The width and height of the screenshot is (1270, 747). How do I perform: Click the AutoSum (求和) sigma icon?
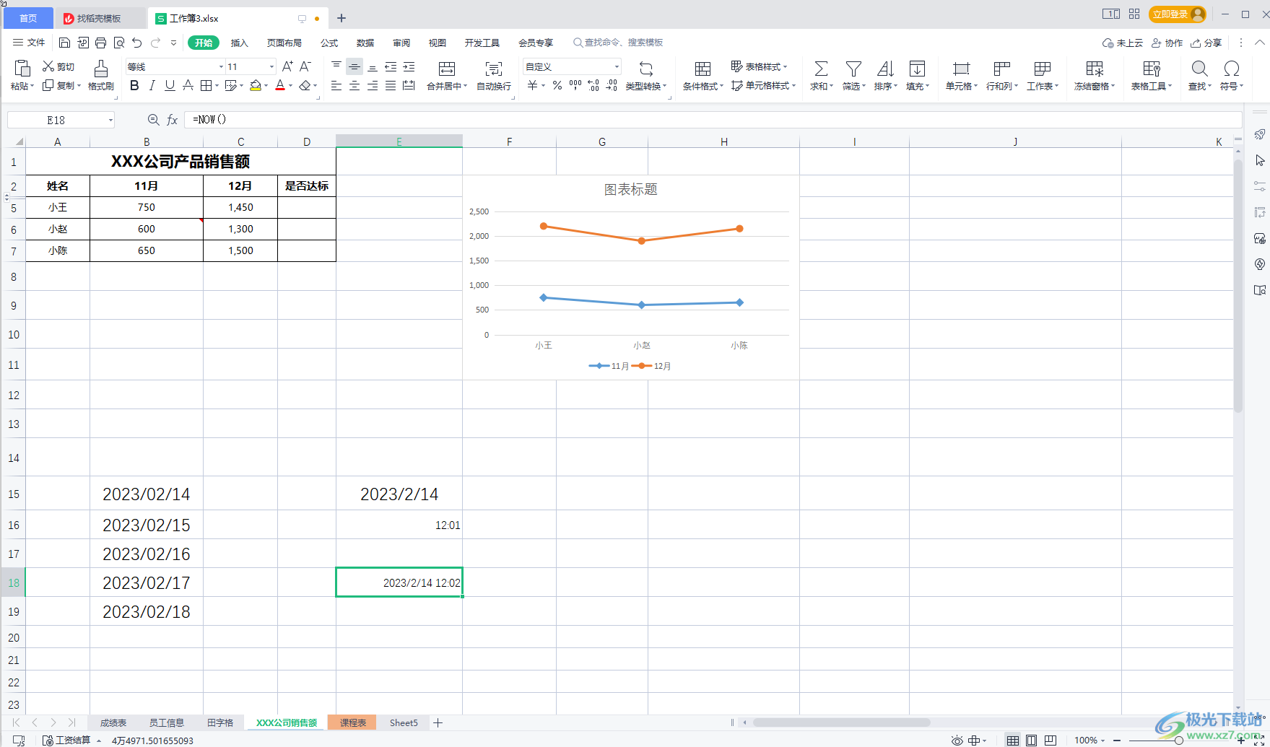point(821,69)
